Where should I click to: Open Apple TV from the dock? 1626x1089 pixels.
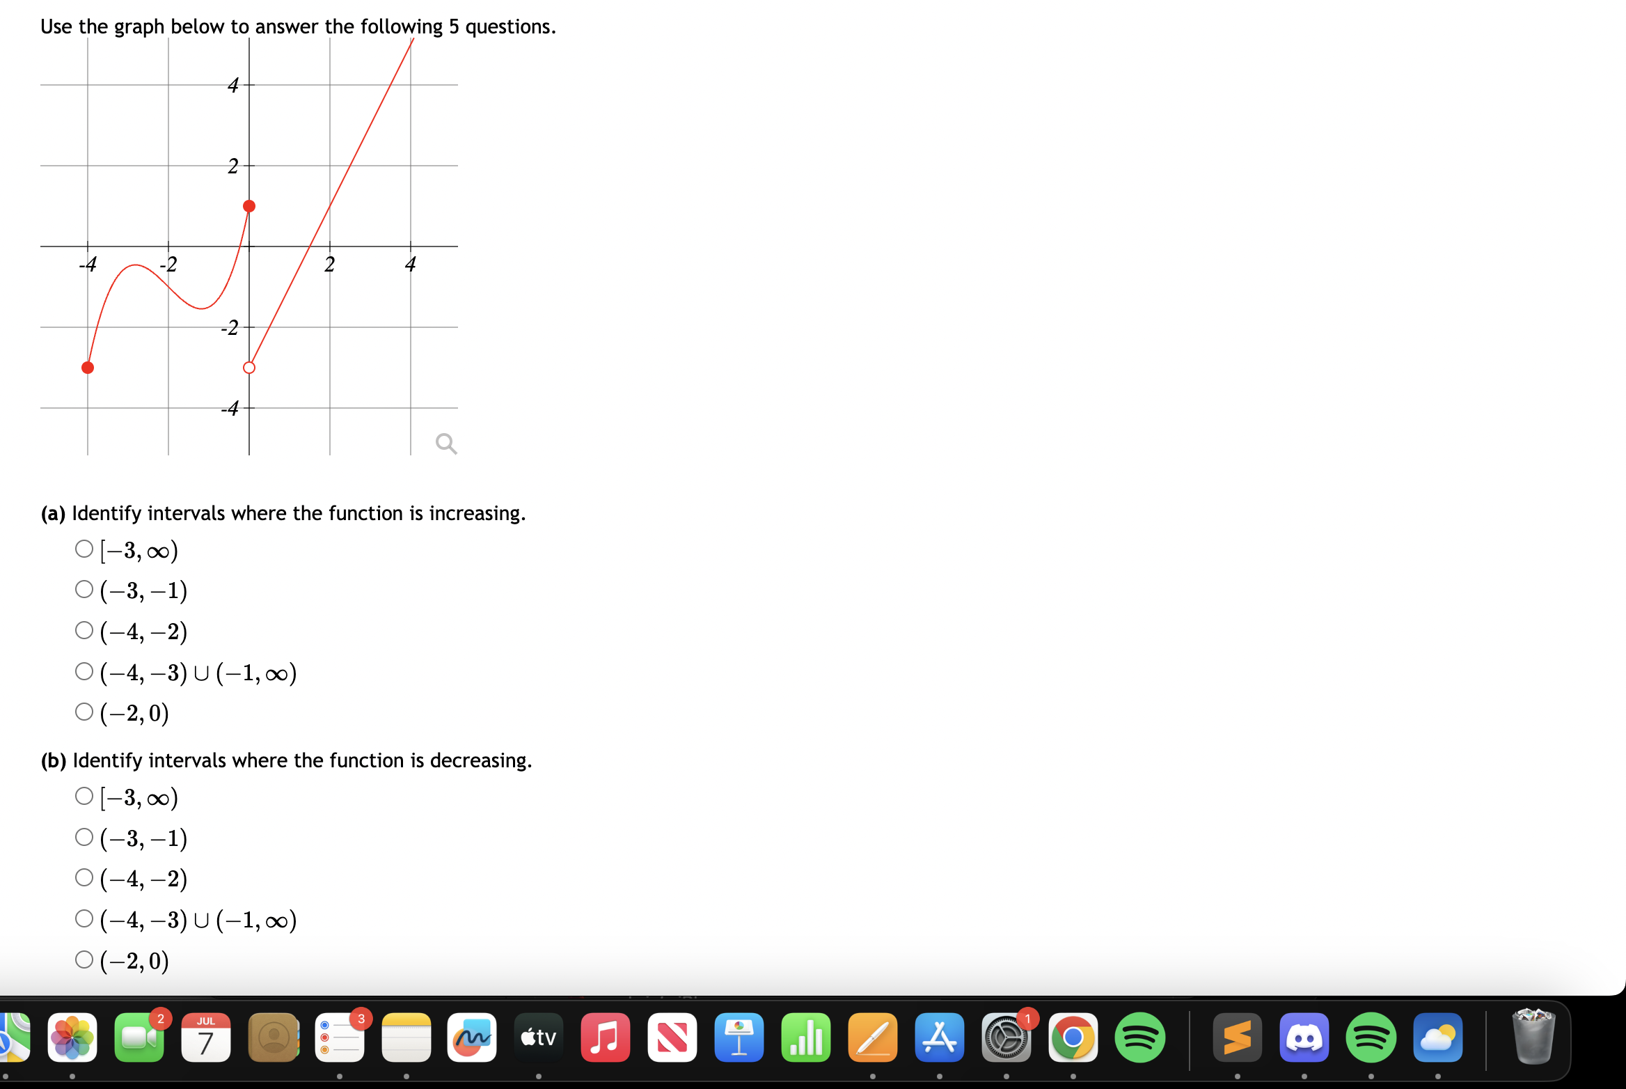(537, 1037)
